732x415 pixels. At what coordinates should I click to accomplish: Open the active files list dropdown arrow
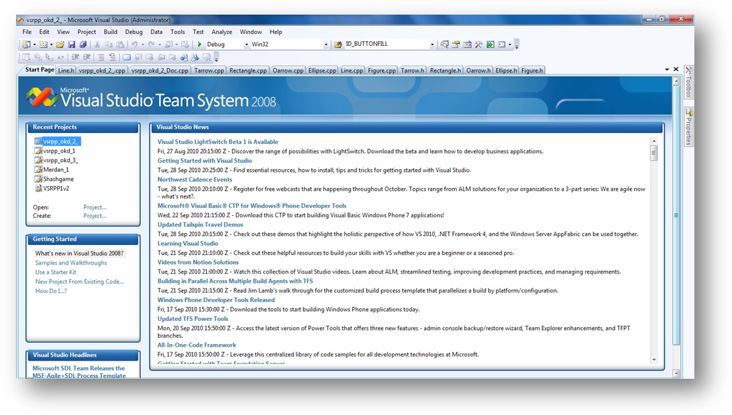(666, 69)
